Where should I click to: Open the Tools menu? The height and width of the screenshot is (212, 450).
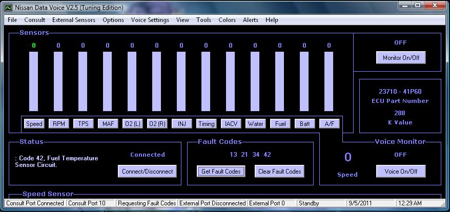pos(204,20)
